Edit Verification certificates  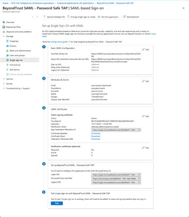(x=146, y=148)
